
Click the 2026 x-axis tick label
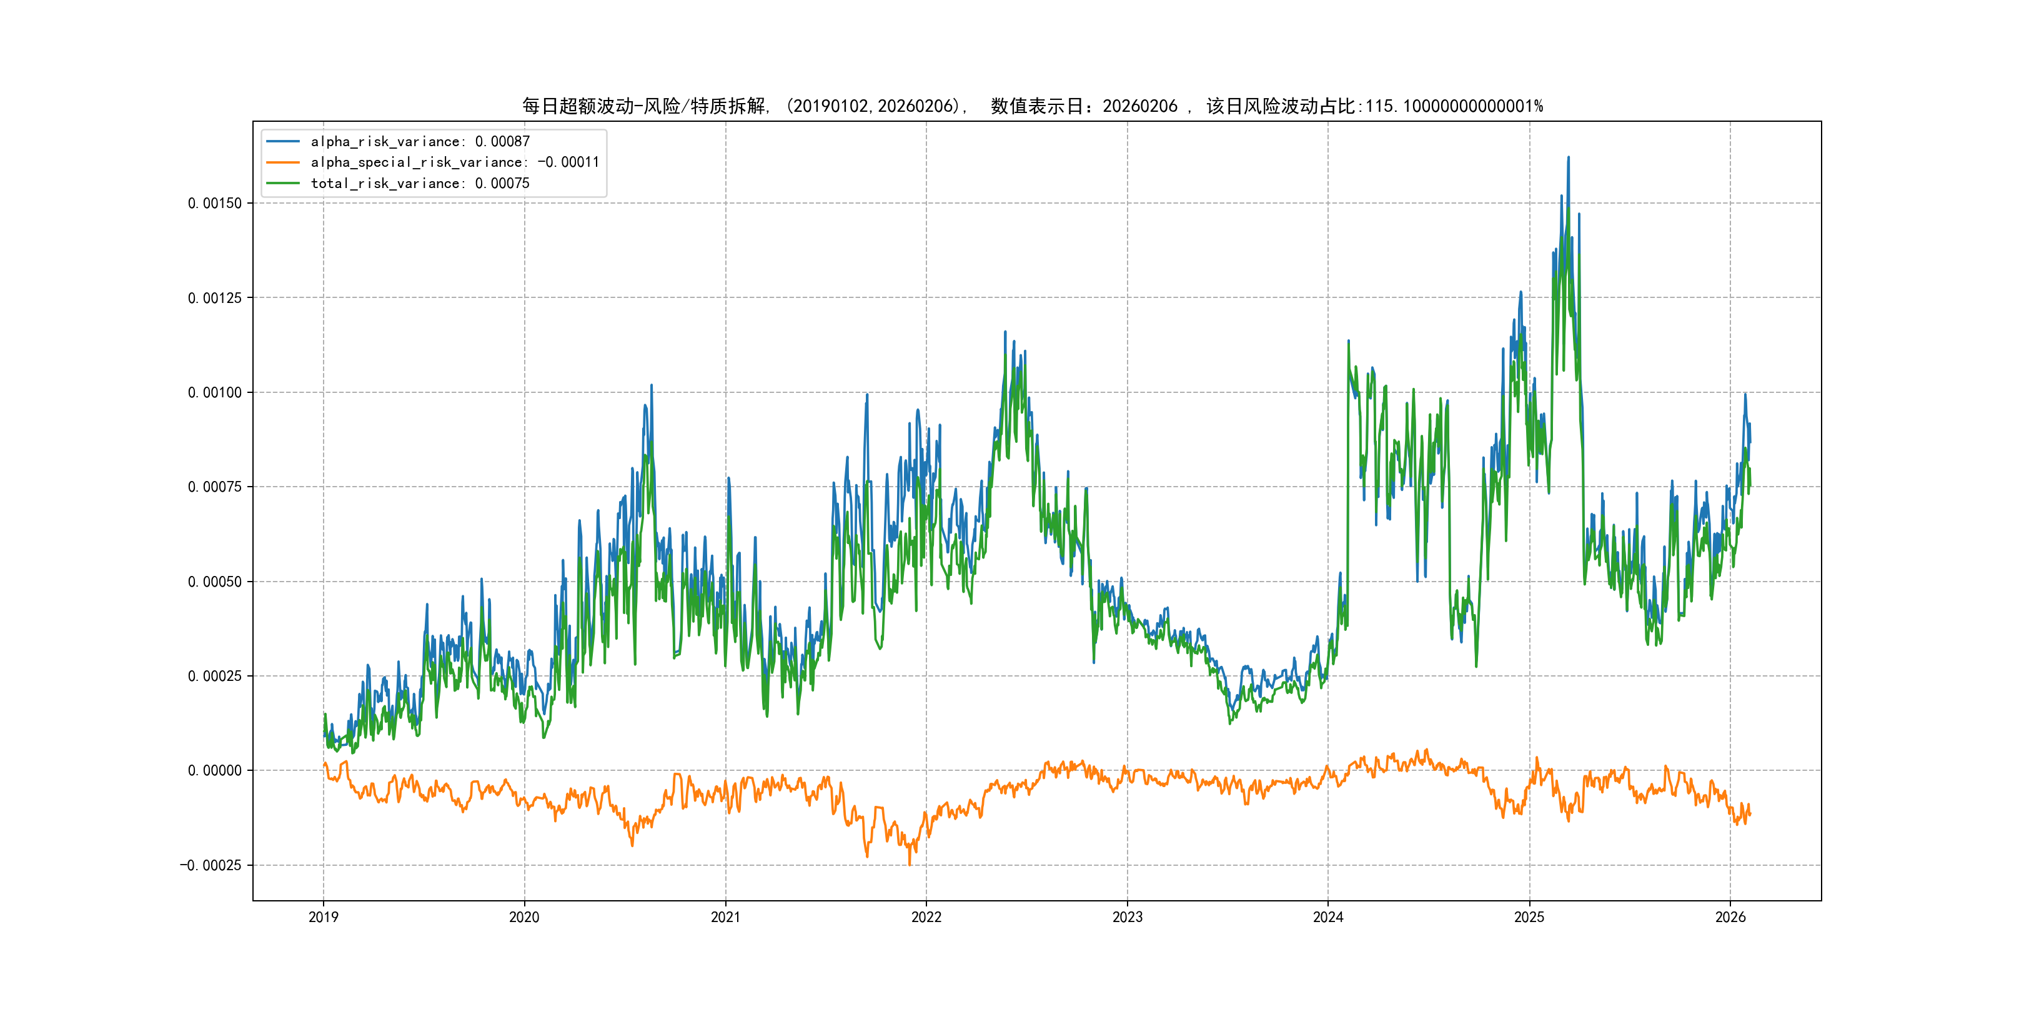tap(1730, 917)
